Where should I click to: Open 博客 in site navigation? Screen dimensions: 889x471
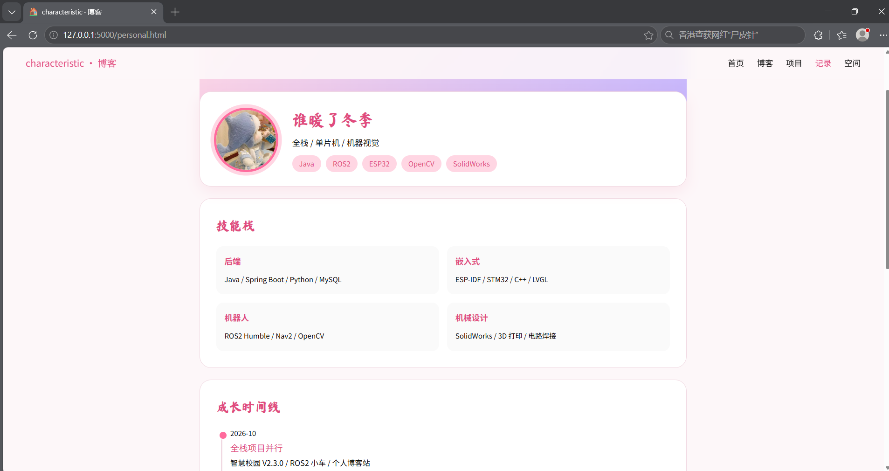click(765, 63)
